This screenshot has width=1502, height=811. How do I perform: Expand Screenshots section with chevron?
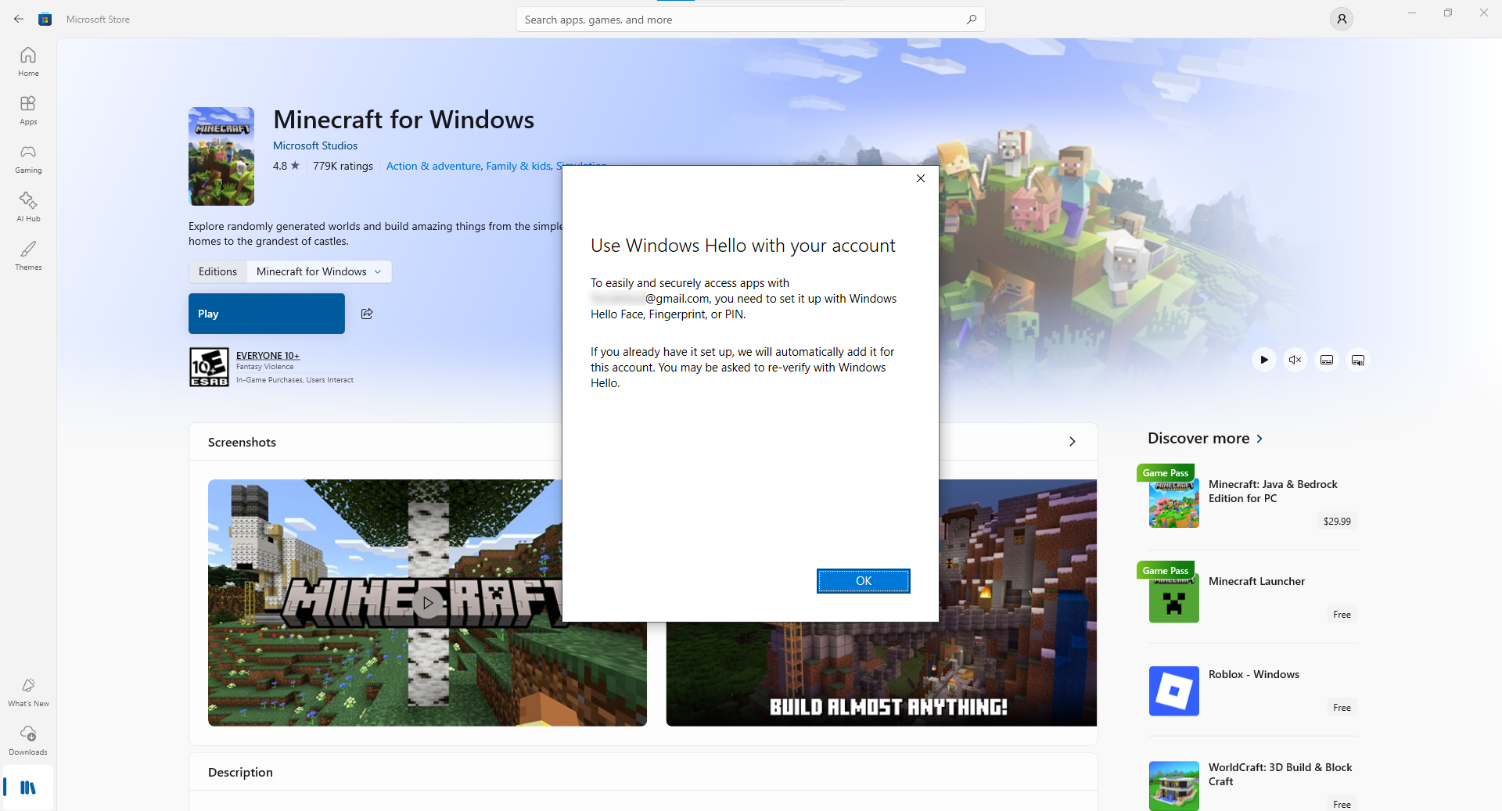tap(1073, 442)
